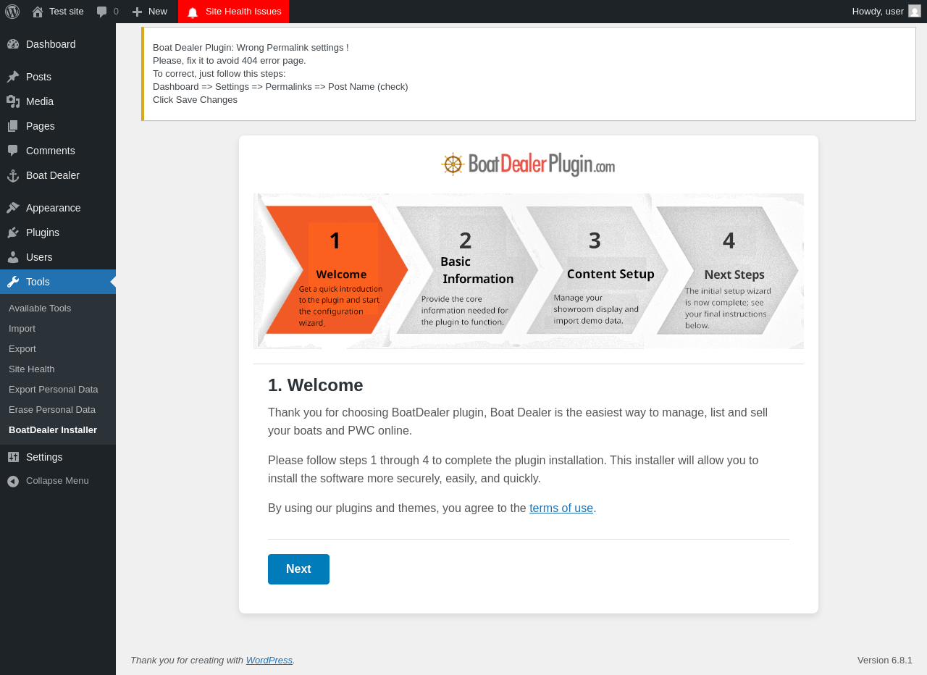
Task: Click the Appearance paintbrush icon
Action: point(13,208)
